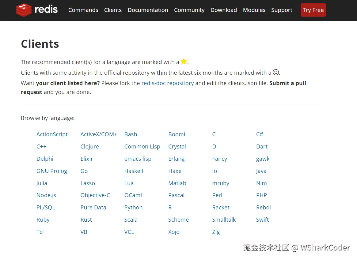
Task: Choose the Lasso language link
Action: (88, 183)
